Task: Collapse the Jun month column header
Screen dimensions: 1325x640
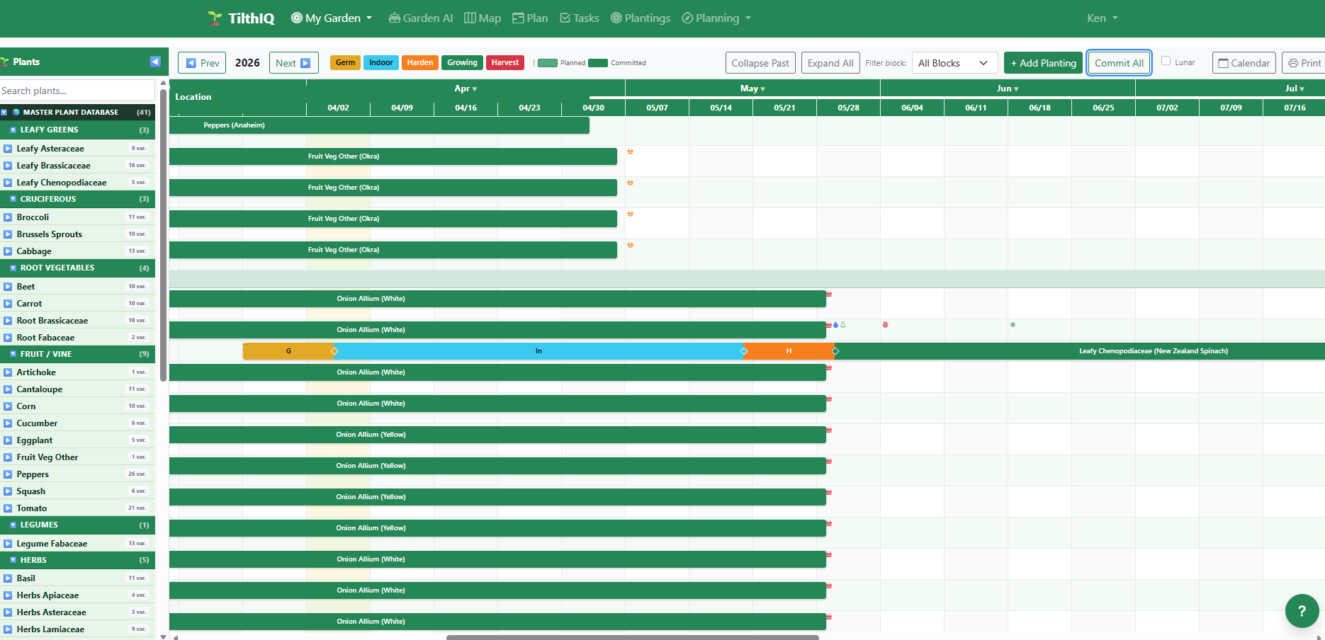Action: (1008, 88)
